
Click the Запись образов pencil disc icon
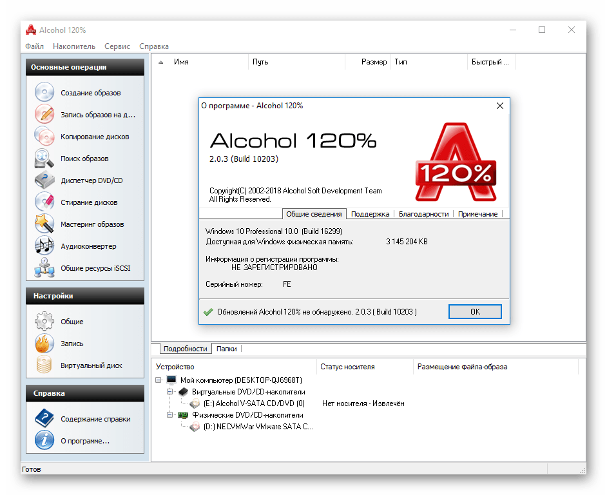[44, 114]
